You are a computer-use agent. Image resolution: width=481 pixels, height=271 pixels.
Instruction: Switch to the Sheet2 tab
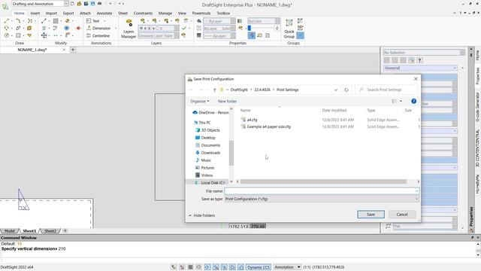(x=50, y=231)
